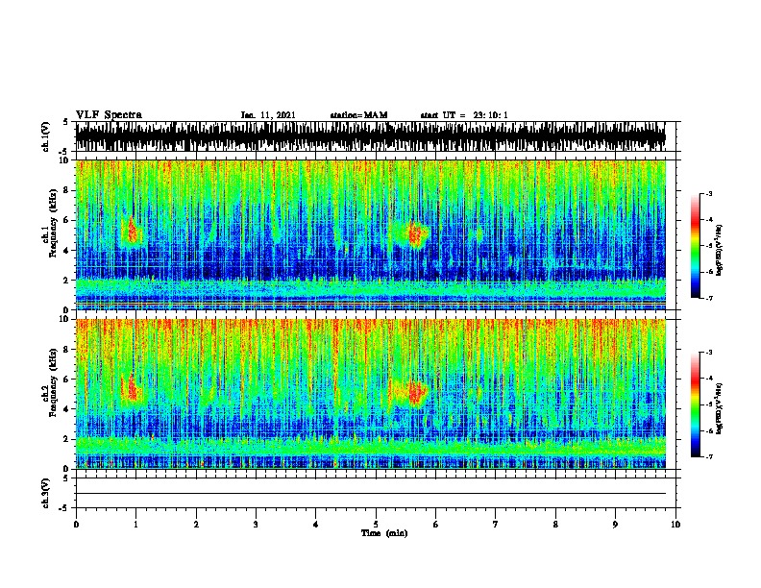Select the date label "Jan. 11, 2021"
The height and width of the screenshot is (588, 761).
coord(268,115)
